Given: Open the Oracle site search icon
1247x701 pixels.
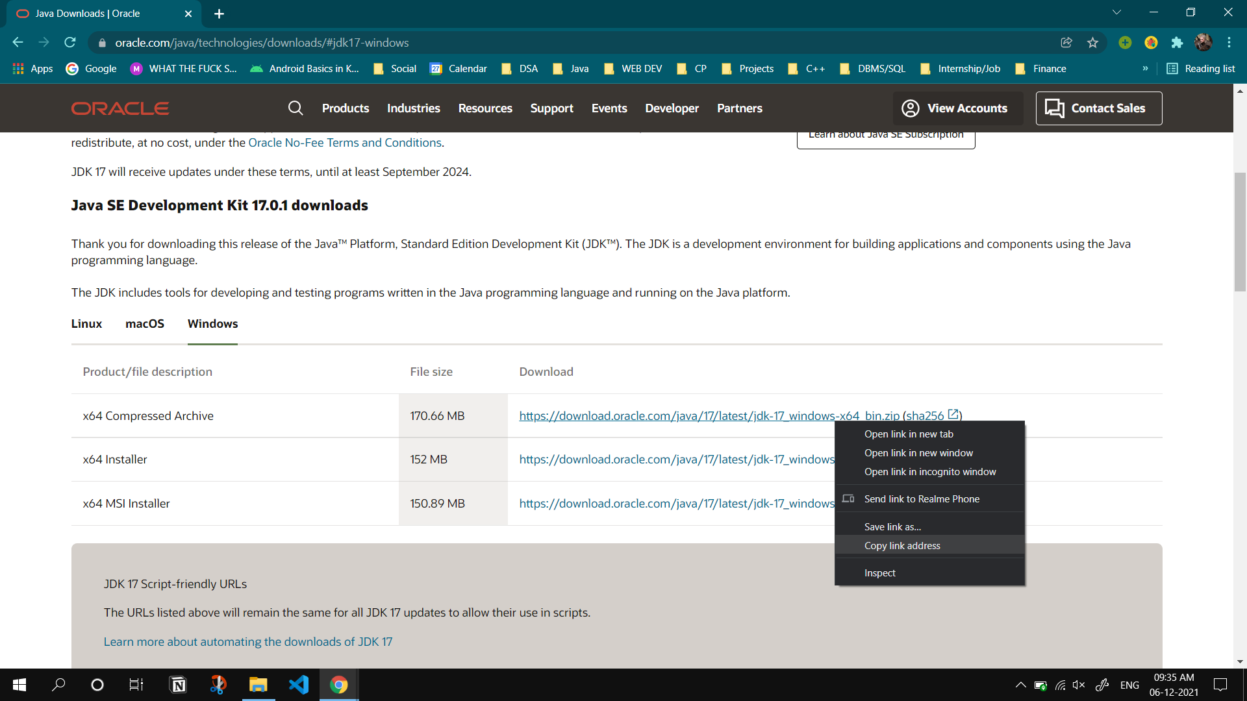Looking at the screenshot, I should 296,108.
